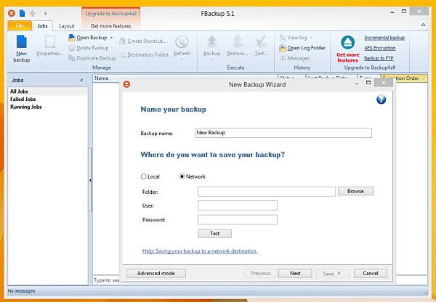Click the AES Encryption link
436x302 pixels.
coord(380,48)
